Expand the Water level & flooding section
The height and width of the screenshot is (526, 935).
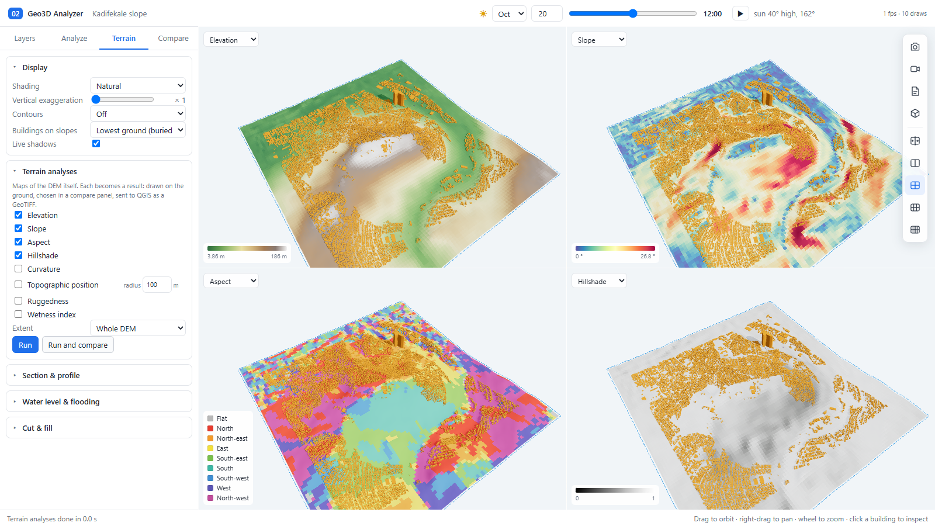(x=99, y=402)
